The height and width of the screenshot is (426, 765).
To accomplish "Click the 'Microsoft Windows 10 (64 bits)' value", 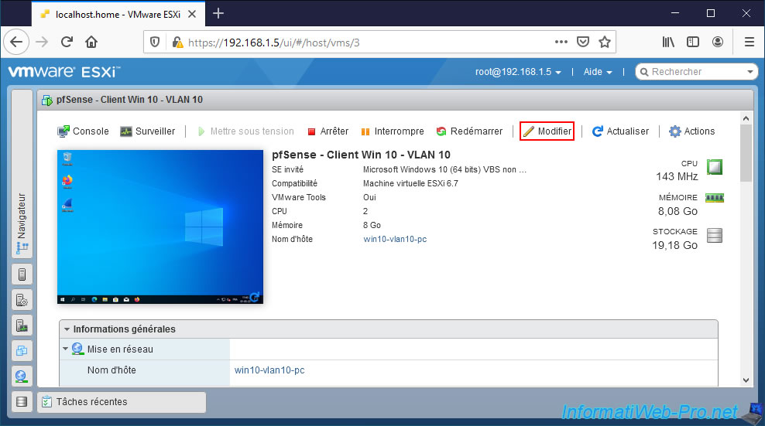I will pos(445,169).
